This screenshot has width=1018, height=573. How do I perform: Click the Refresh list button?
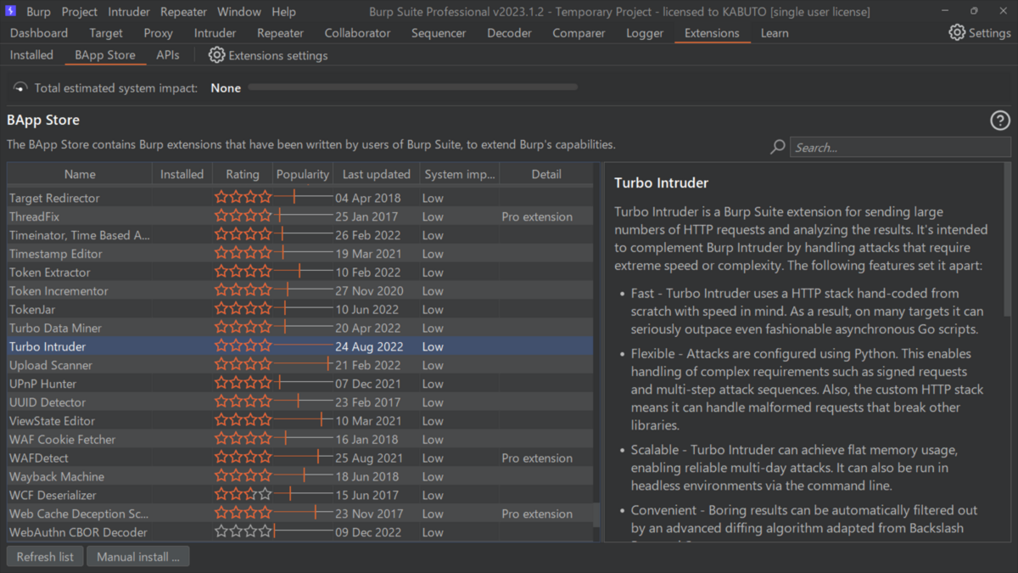[x=44, y=556]
